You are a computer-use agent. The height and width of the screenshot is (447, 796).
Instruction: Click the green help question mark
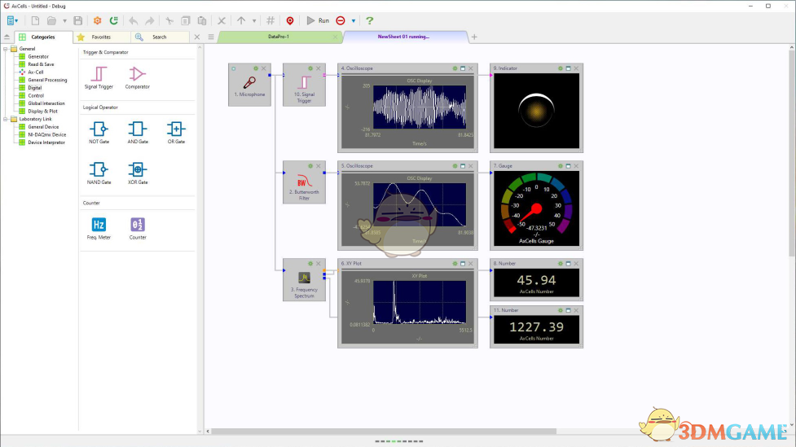370,20
